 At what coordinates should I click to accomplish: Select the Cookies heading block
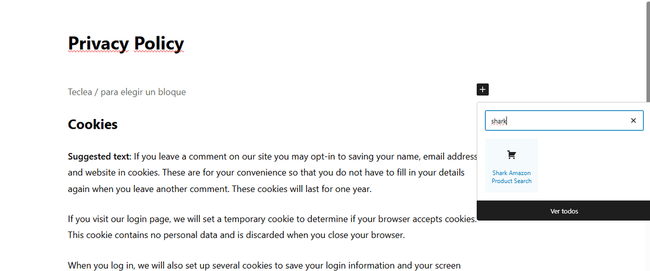[93, 124]
